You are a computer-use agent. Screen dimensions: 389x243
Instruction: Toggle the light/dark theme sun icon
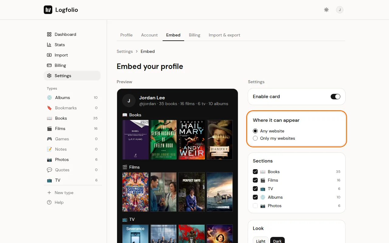tap(326, 10)
